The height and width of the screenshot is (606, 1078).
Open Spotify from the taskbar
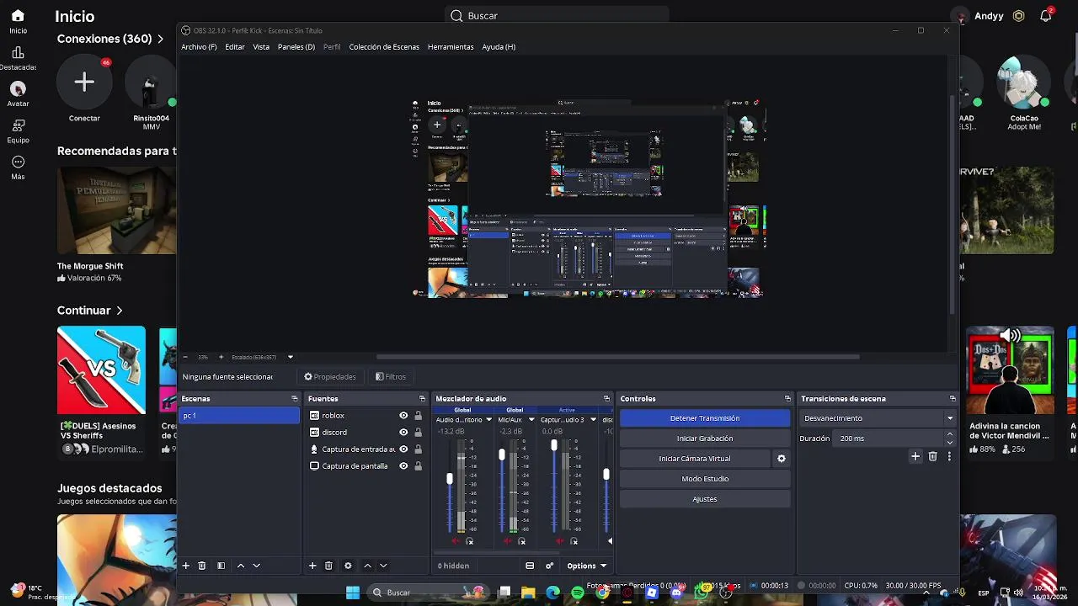[577, 593]
